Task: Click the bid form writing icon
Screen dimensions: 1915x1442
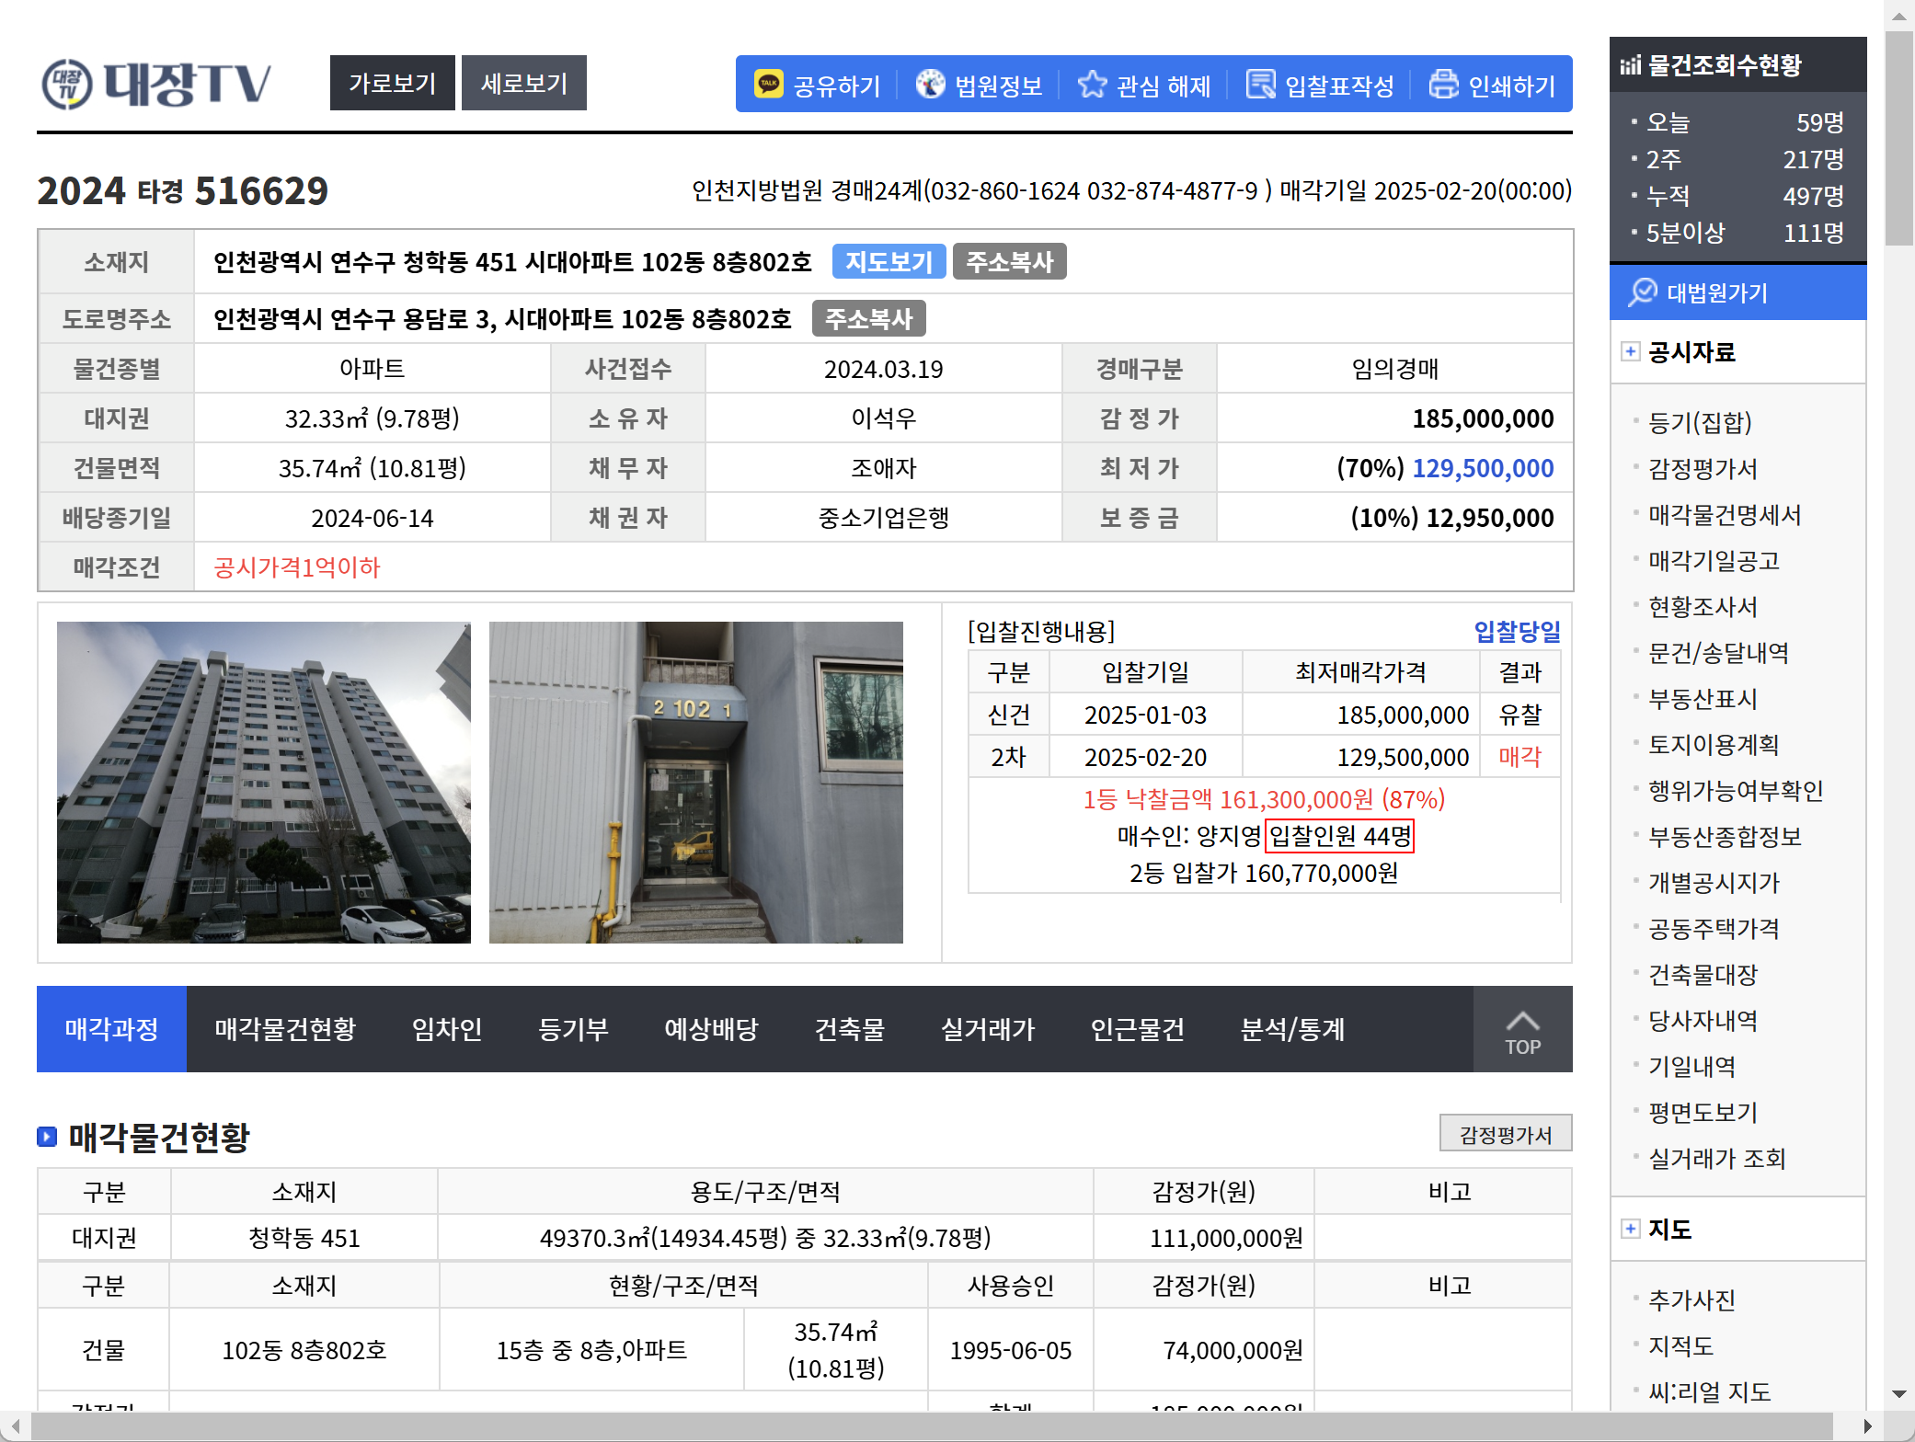Action: click(x=1260, y=85)
